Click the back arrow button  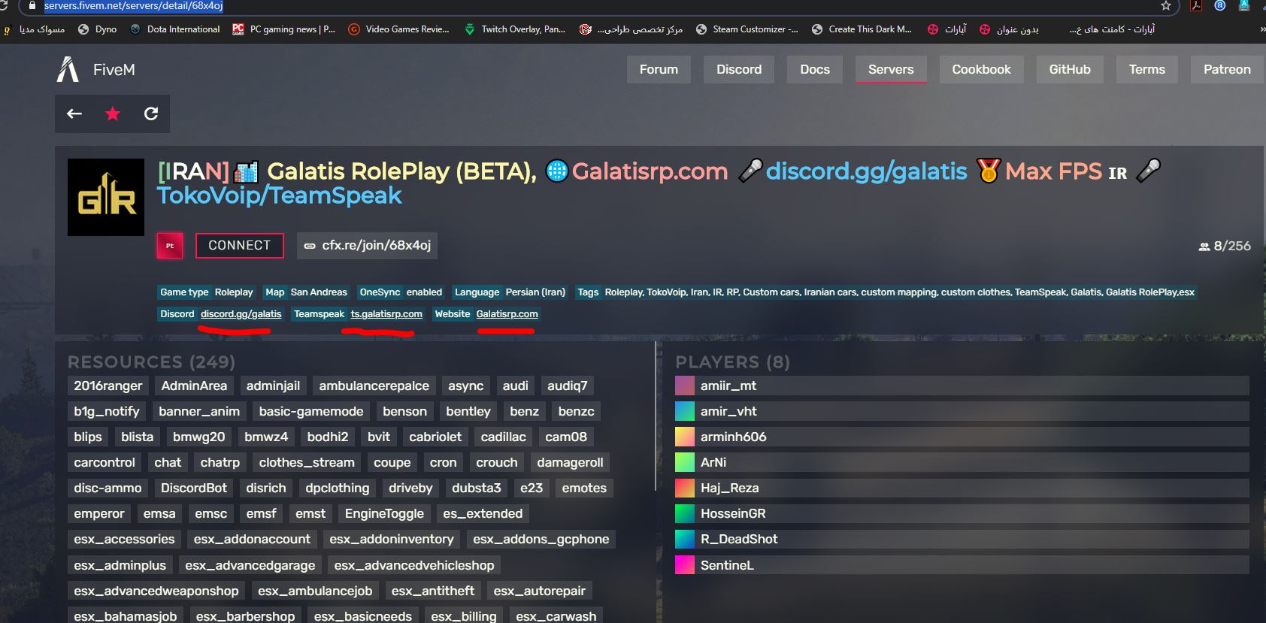tap(74, 113)
